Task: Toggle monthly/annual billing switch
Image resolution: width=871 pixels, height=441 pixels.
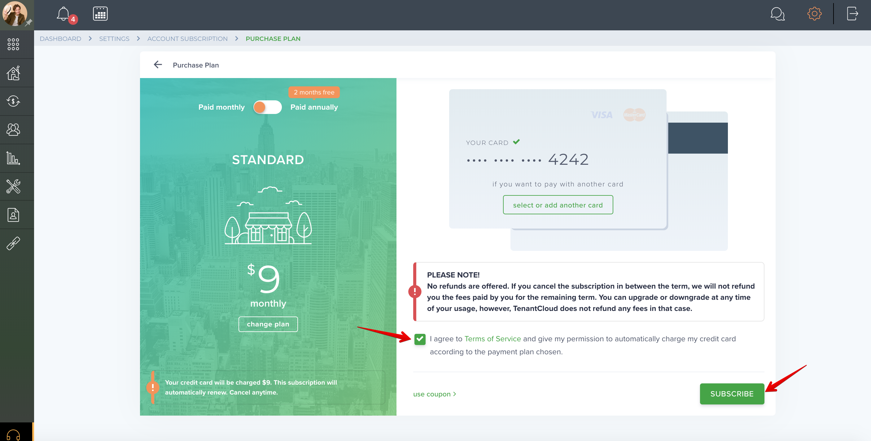Action: (267, 107)
